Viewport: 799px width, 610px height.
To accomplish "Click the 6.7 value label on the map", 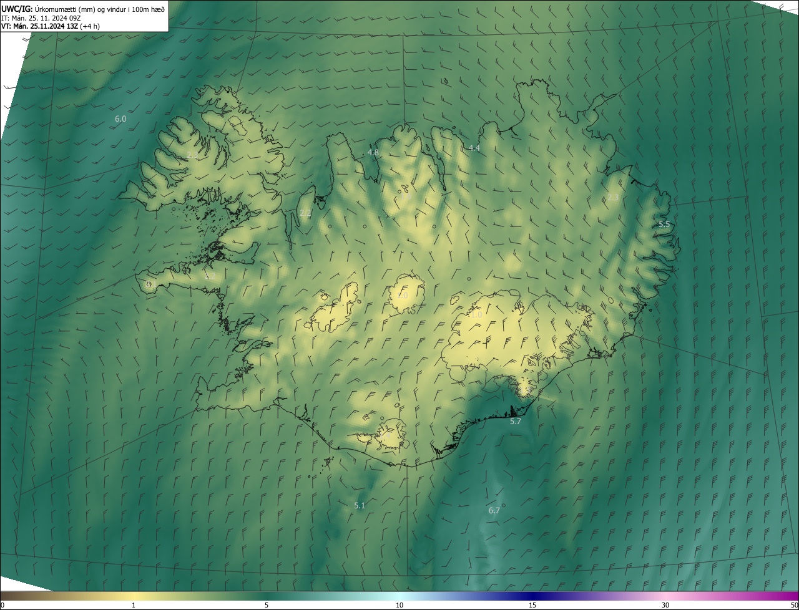I will (494, 510).
